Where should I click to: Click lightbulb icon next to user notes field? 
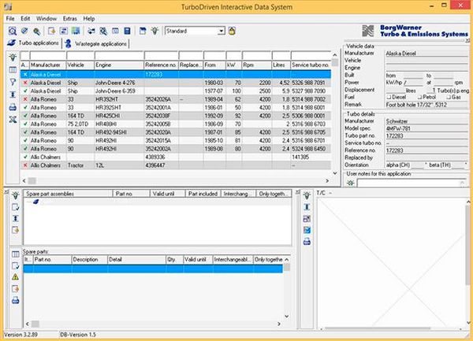pos(351,183)
